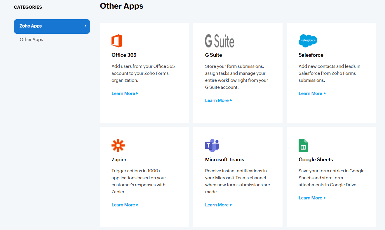
Task: Click the Office 365 card title
Action: click(x=124, y=55)
